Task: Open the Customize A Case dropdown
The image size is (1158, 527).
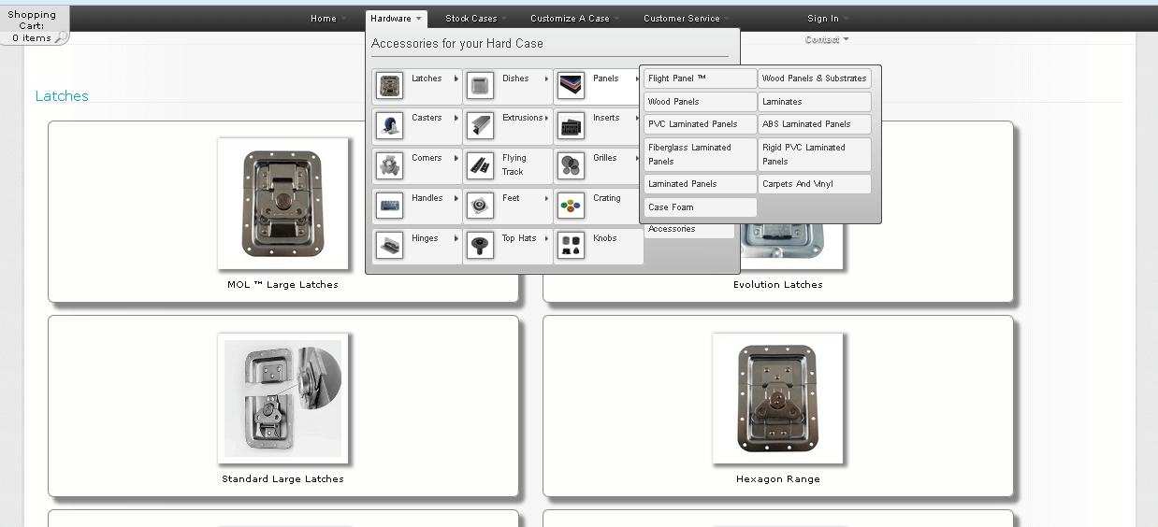Action: point(574,19)
